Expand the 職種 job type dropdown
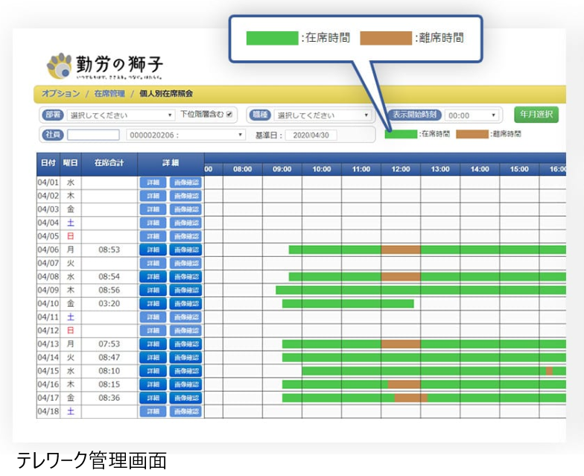Viewport: 584px width, 476px height. [x=323, y=115]
